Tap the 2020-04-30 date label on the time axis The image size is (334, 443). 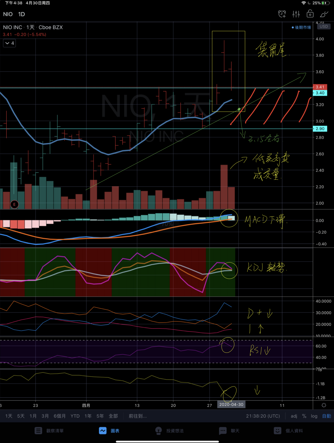(x=231, y=405)
